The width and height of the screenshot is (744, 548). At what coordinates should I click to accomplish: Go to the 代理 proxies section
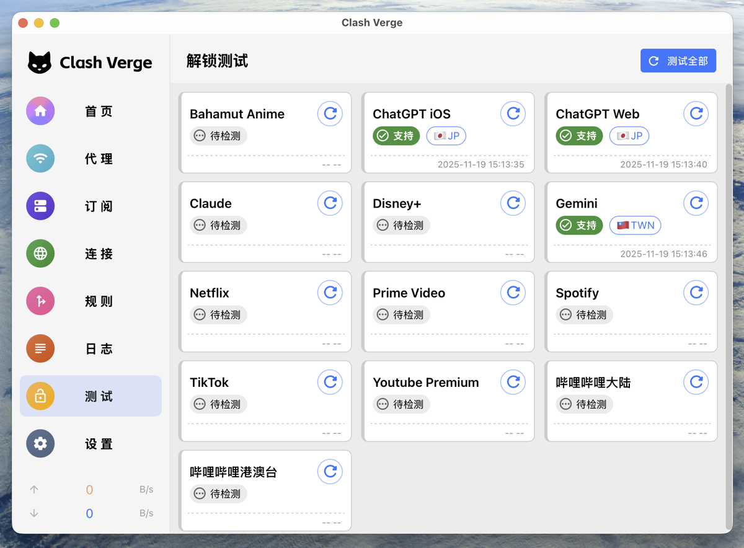coord(91,159)
